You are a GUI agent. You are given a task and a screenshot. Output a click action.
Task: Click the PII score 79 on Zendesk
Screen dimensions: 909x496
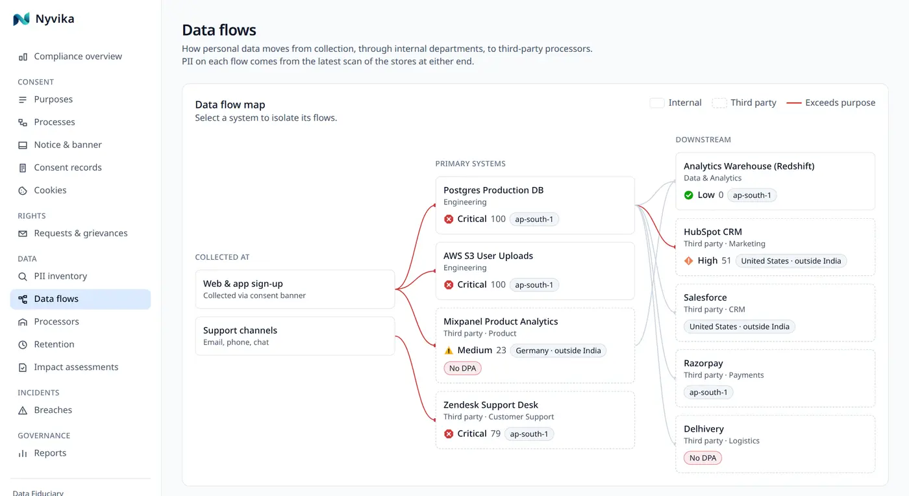click(495, 434)
